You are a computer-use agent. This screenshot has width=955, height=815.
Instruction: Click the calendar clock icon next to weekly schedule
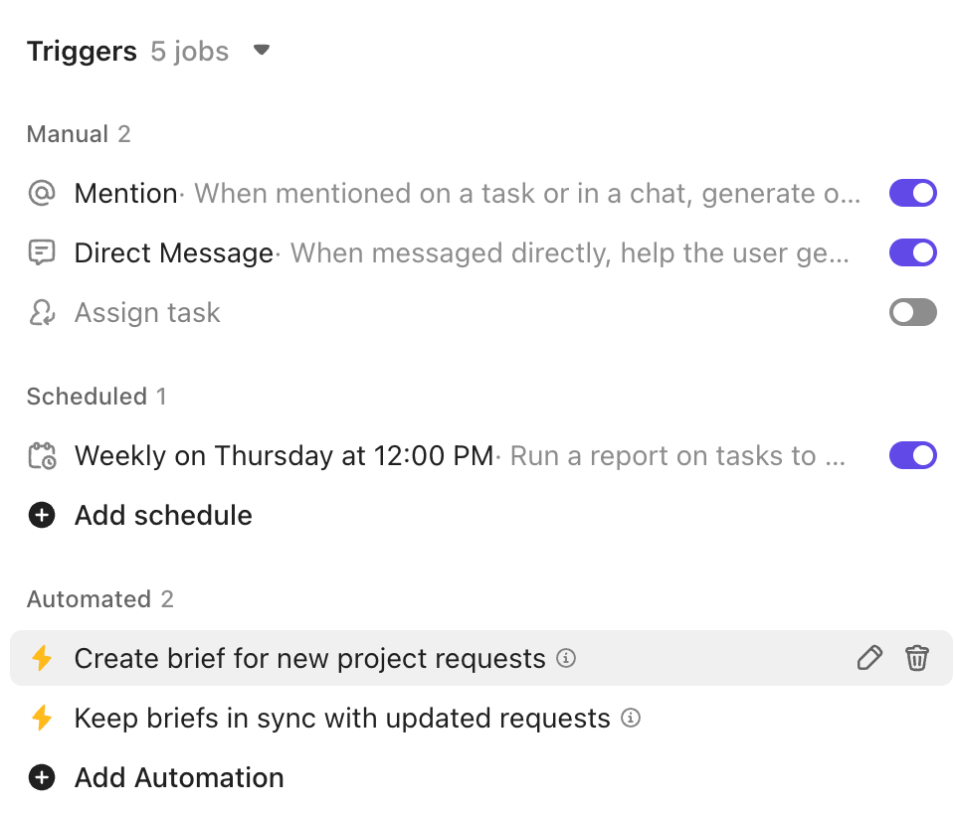41,455
